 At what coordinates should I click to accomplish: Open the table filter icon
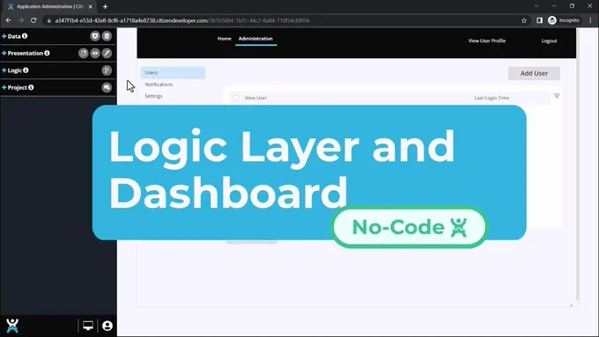557,96
